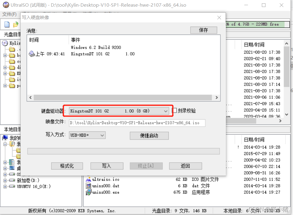Click the 'KingstonDT 101 G2' message row
This screenshot has height=215, width=293.
click(x=103, y=54)
